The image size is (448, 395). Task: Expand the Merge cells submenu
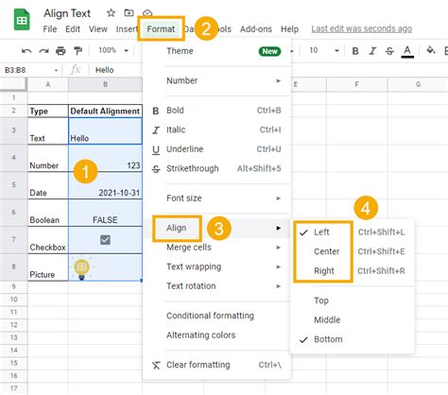pyautogui.click(x=216, y=248)
